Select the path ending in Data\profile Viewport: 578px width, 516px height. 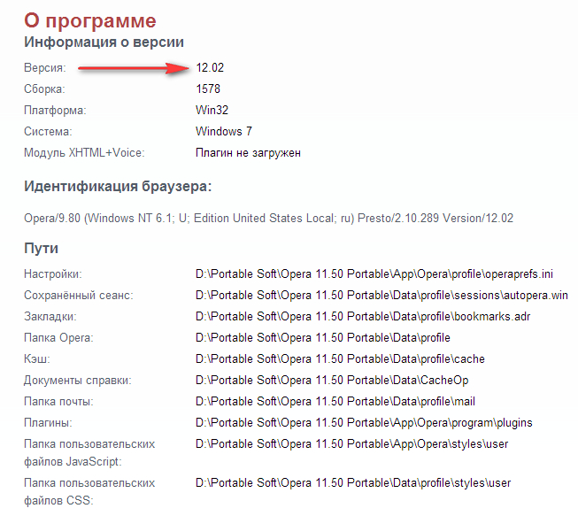coord(323,338)
